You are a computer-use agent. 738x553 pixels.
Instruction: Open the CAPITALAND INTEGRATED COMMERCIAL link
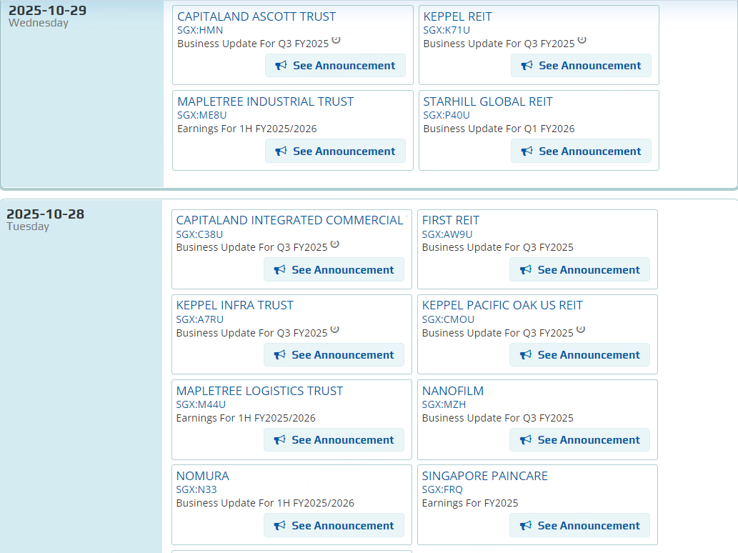(x=290, y=220)
